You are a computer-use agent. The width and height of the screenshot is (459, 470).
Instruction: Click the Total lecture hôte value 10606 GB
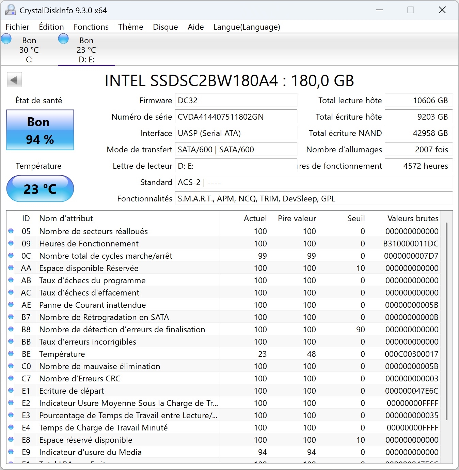point(419,101)
